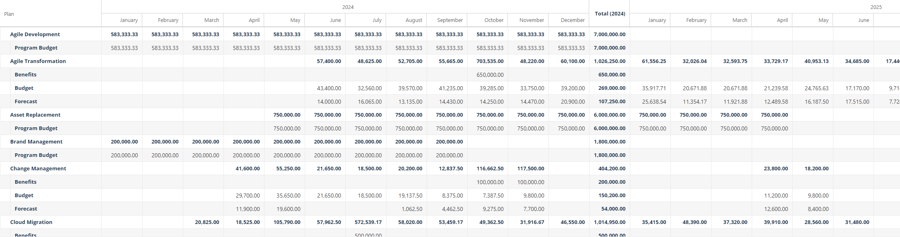Select the Brand Management plan row
Screen dimensions: 900x237
click(36, 141)
